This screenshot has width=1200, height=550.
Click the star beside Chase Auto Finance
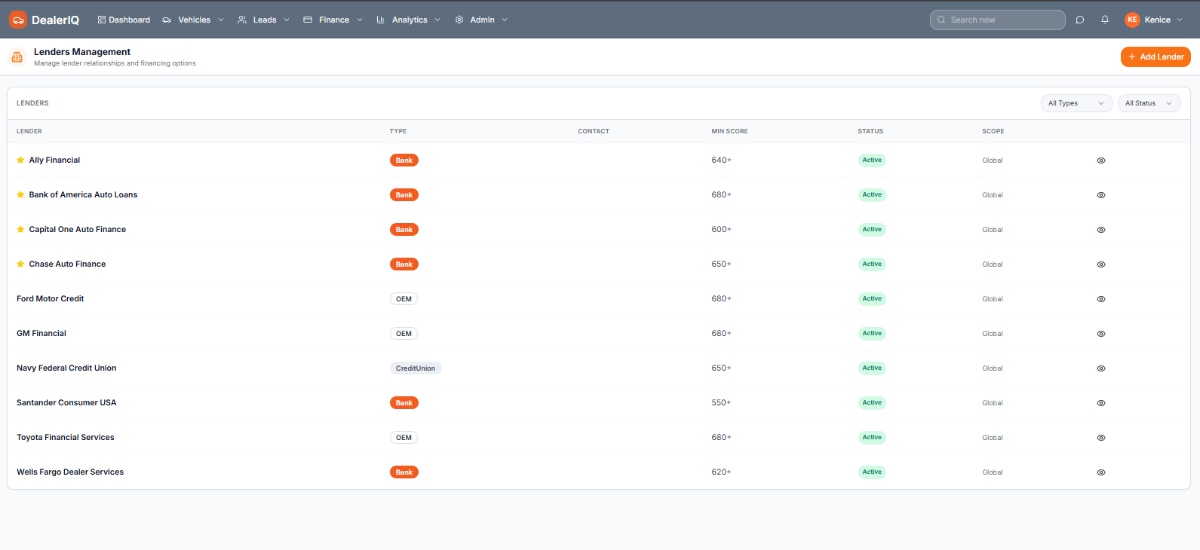(x=20, y=264)
